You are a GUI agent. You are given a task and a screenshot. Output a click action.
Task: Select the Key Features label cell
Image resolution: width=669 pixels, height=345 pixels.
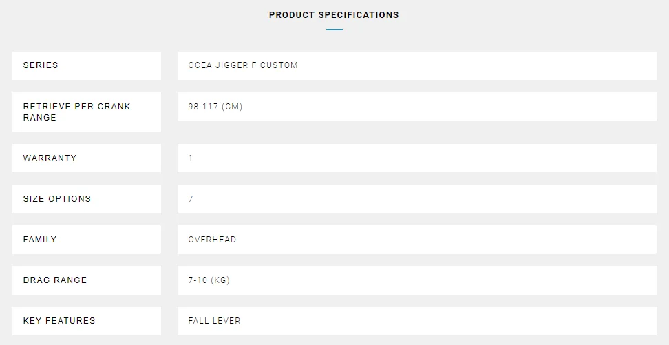click(x=87, y=321)
